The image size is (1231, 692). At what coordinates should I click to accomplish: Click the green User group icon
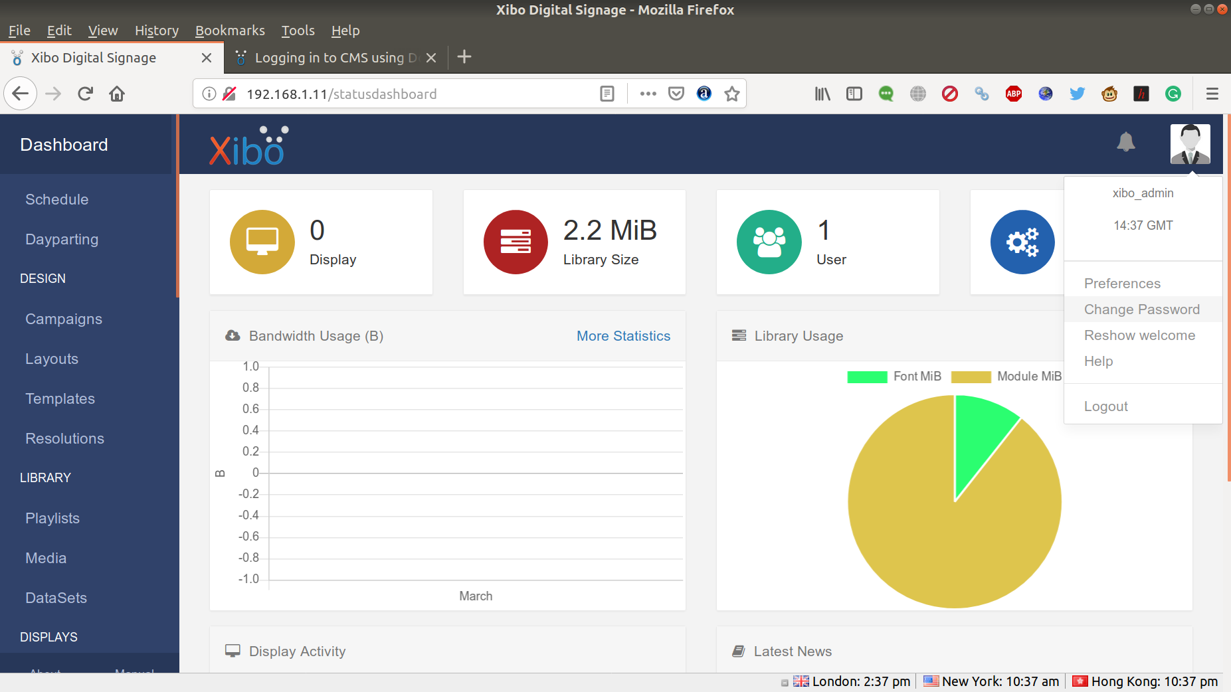(x=769, y=242)
